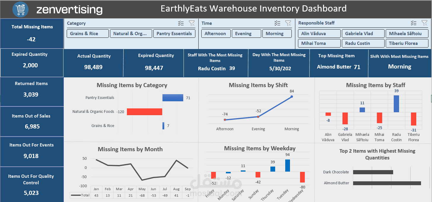The image size is (432, 202).
Task: Select the Afternoon time filter
Action: [216, 34]
